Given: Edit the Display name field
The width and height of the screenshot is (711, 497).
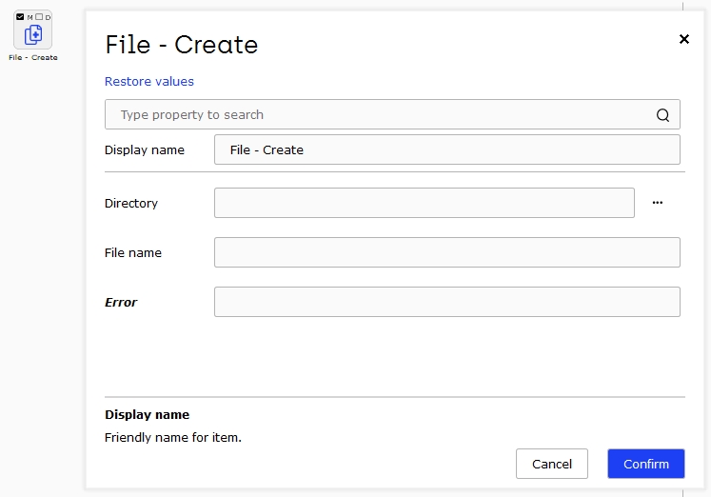Looking at the screenshot, I should pos(447,149).
